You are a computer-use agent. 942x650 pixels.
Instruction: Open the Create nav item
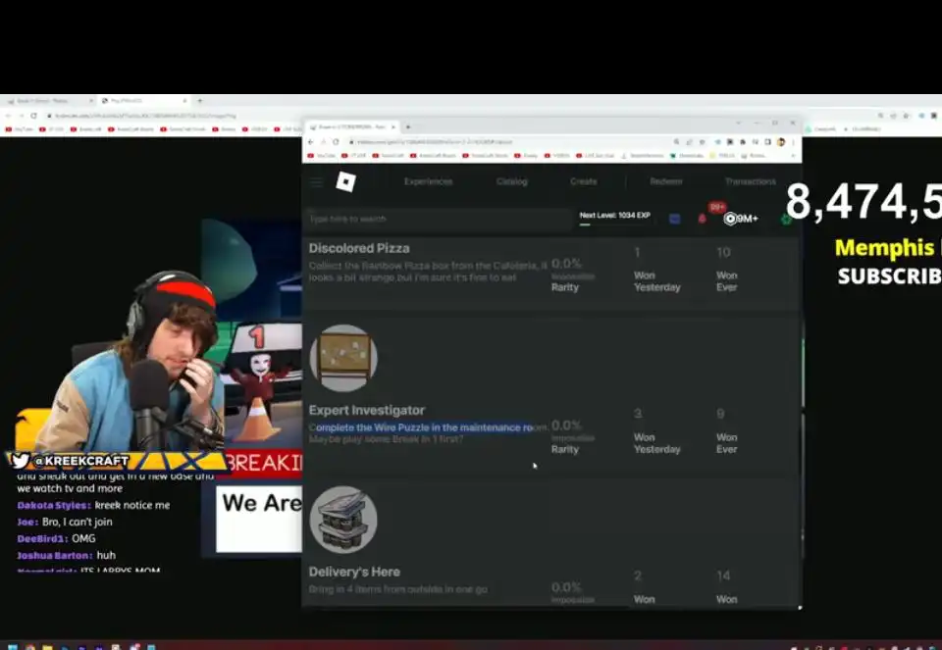coord(583,181)
